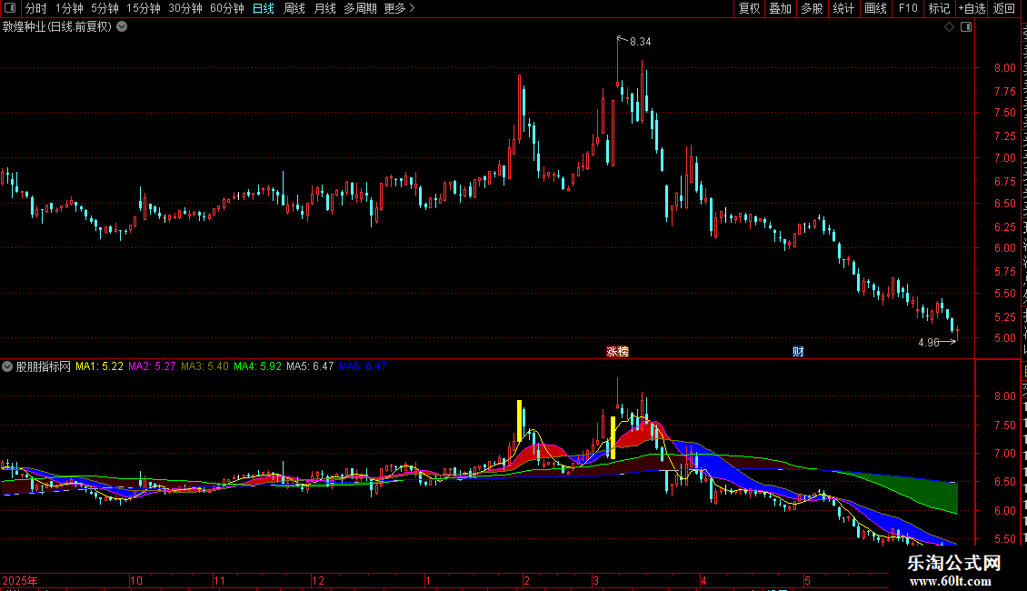Open the 多周期 multi-period view

point(360,8)
